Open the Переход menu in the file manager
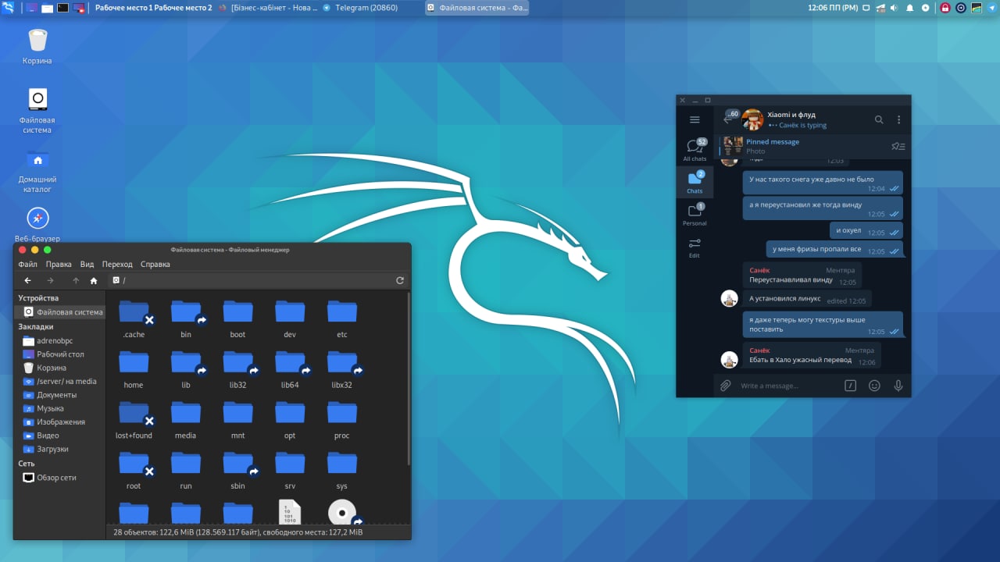This screenshot has height=562, width=1000. pyautogui.click(x=117, y=264)
